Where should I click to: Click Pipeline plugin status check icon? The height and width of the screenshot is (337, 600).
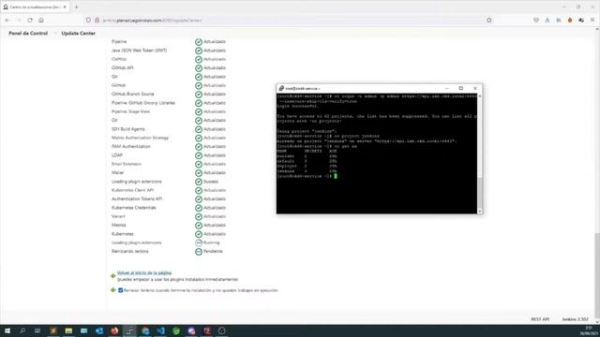click(199, 41)
